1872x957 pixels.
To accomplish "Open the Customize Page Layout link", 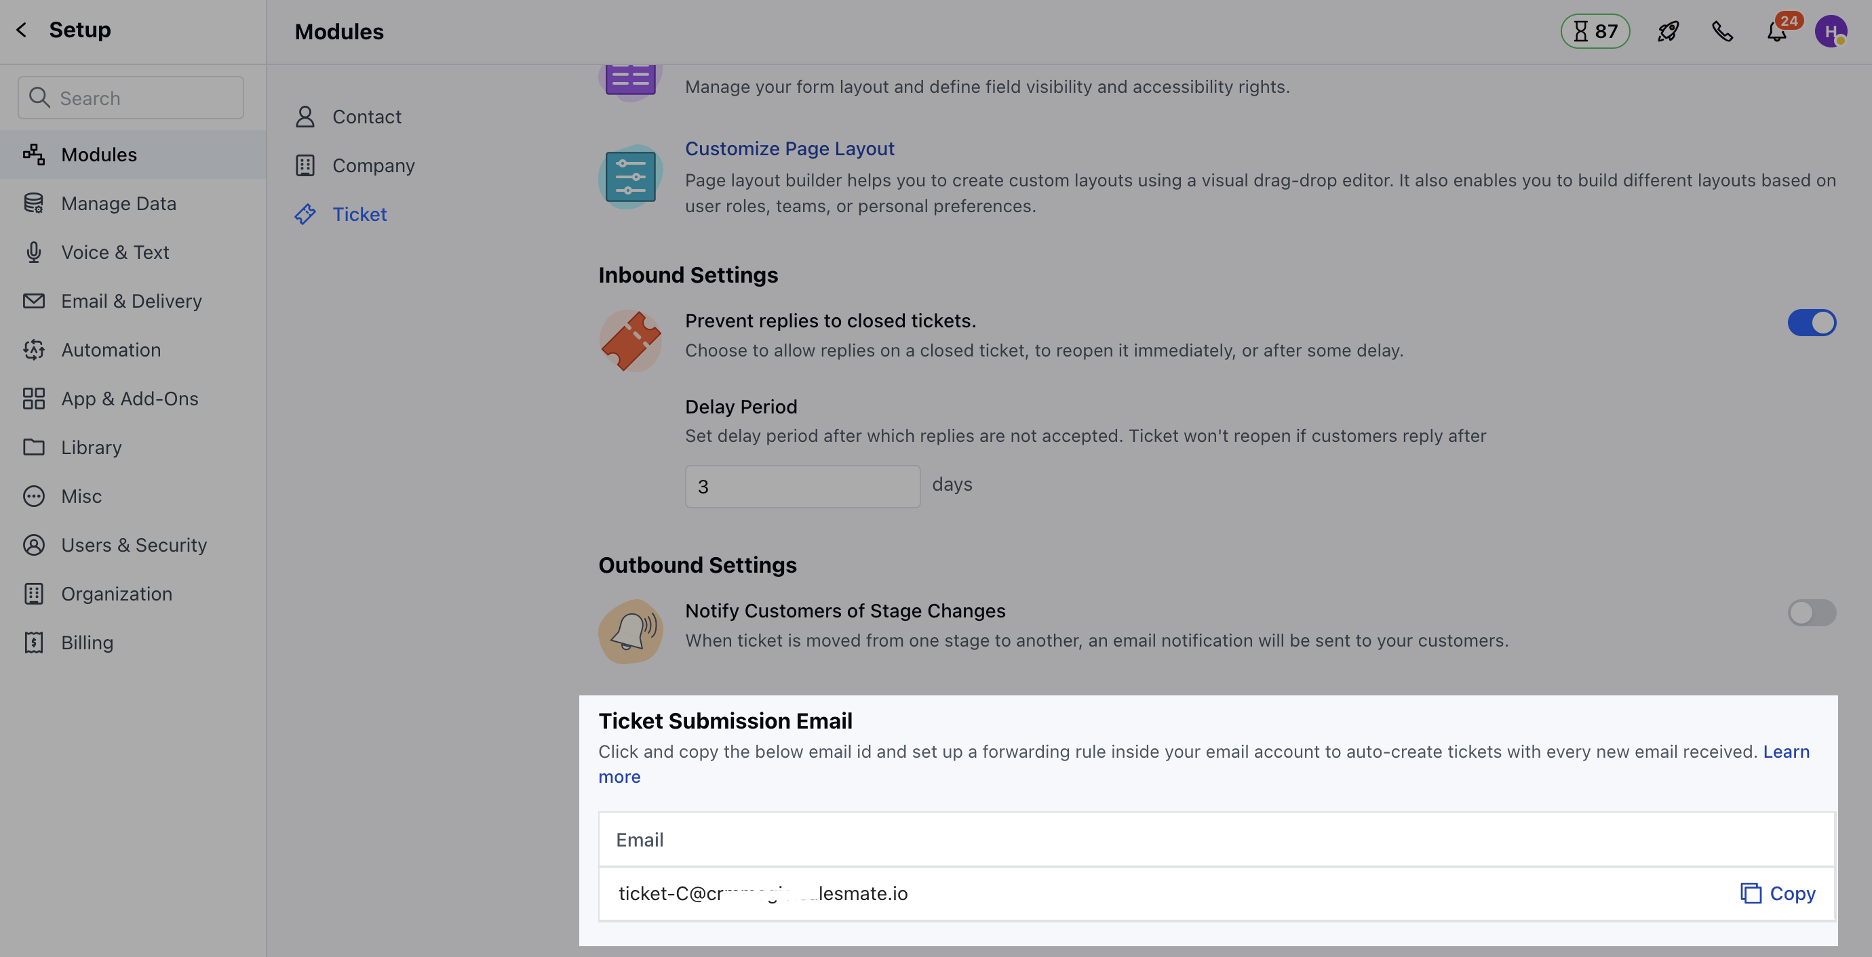I will coord(789,149).
